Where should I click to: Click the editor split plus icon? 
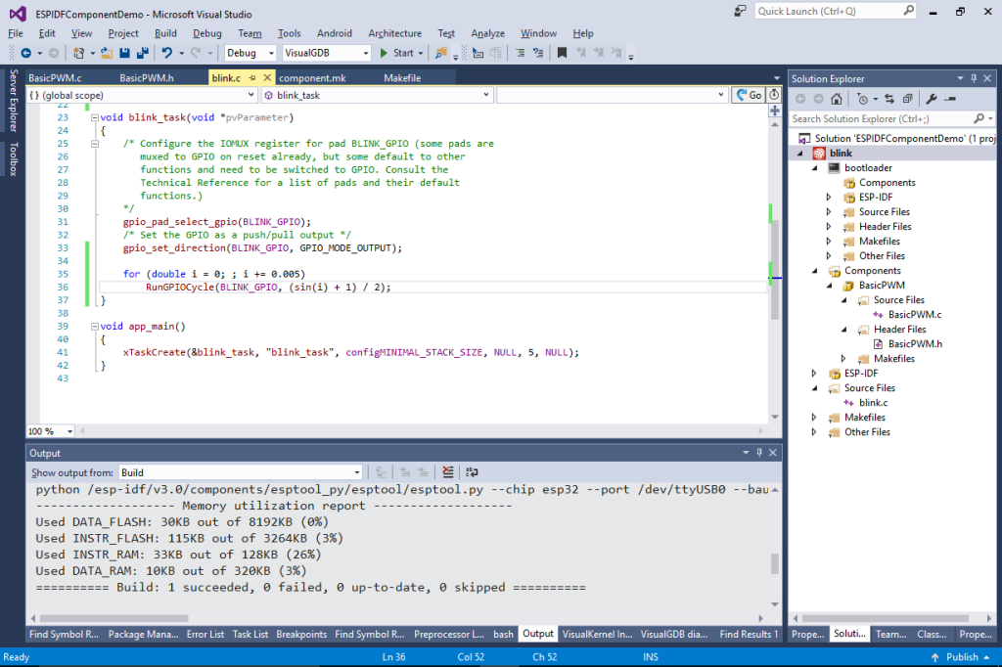(775, 111)
